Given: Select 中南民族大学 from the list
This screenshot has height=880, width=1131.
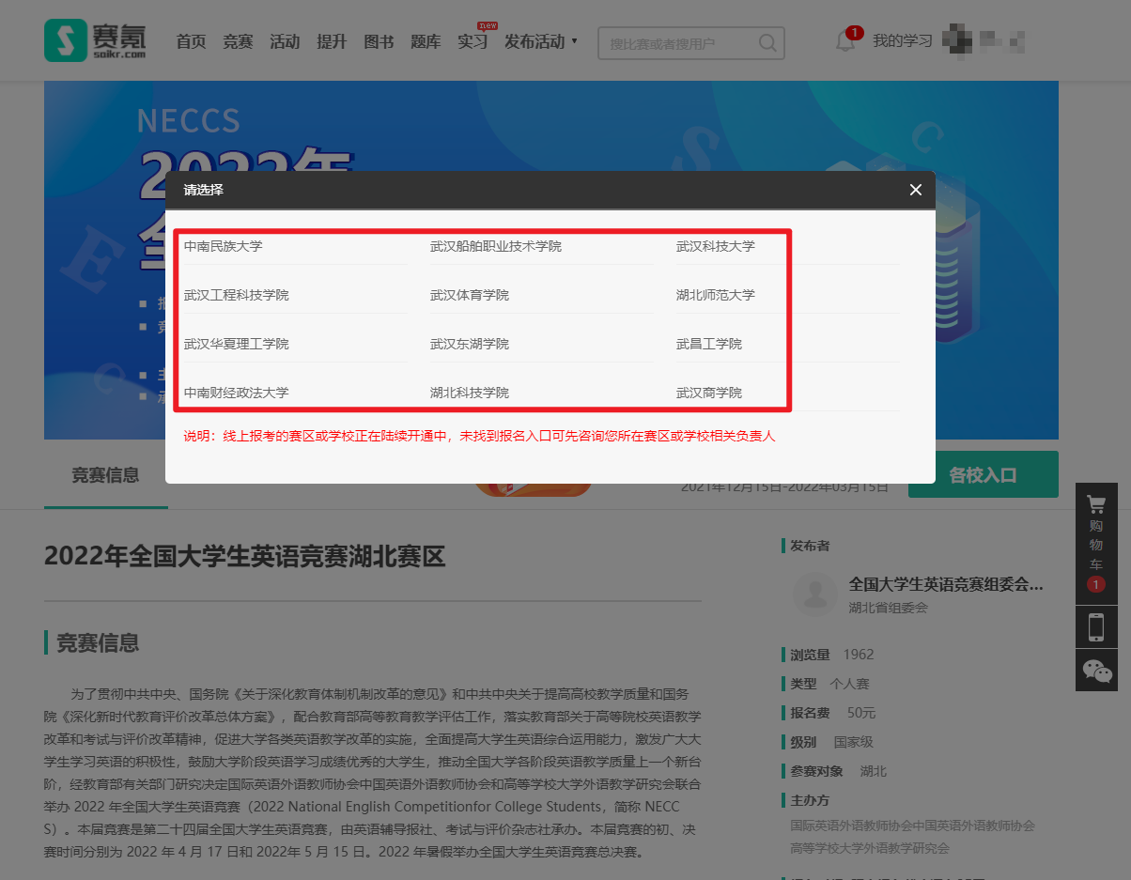Looking at the screenshot, I should [224, 246].
